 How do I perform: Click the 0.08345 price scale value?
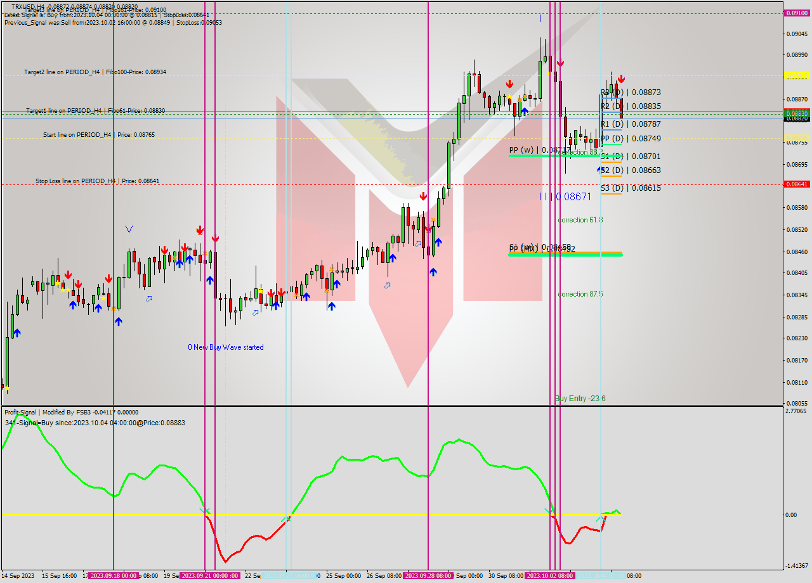(797, 295)
